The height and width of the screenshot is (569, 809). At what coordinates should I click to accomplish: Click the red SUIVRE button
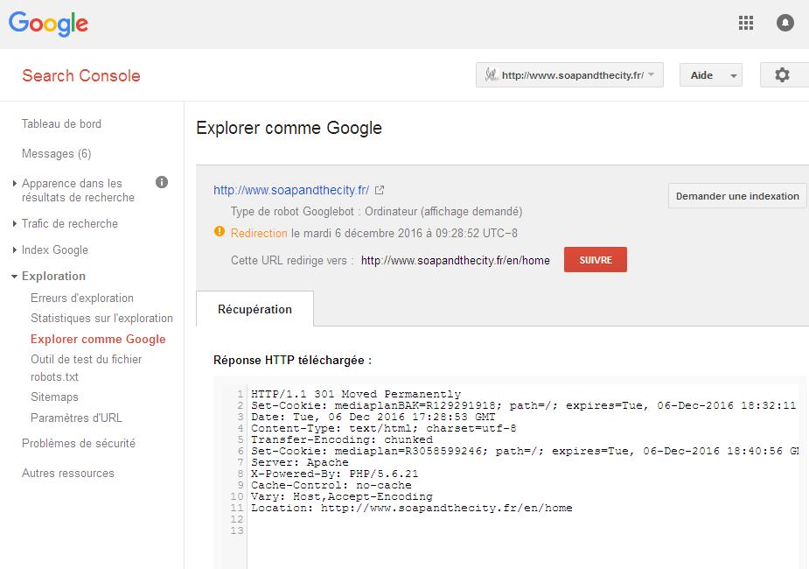pos(596,260)
